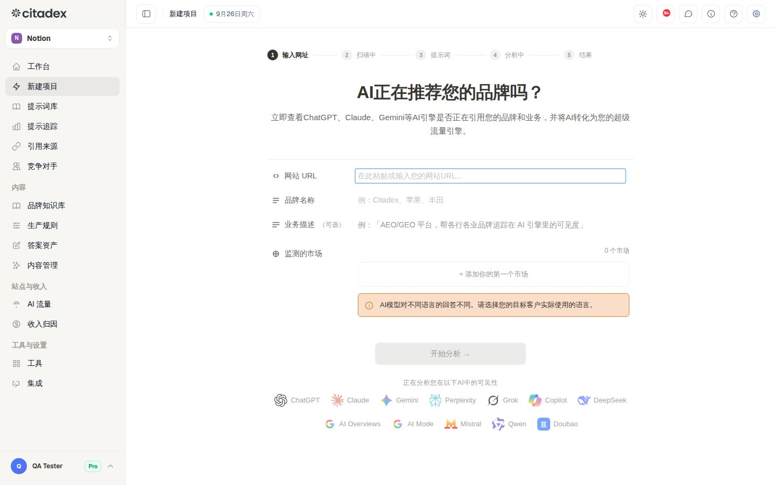Select 新建项目 in the sidebar
This screenshot has height=485, width=776.
(x=63, y=86)
